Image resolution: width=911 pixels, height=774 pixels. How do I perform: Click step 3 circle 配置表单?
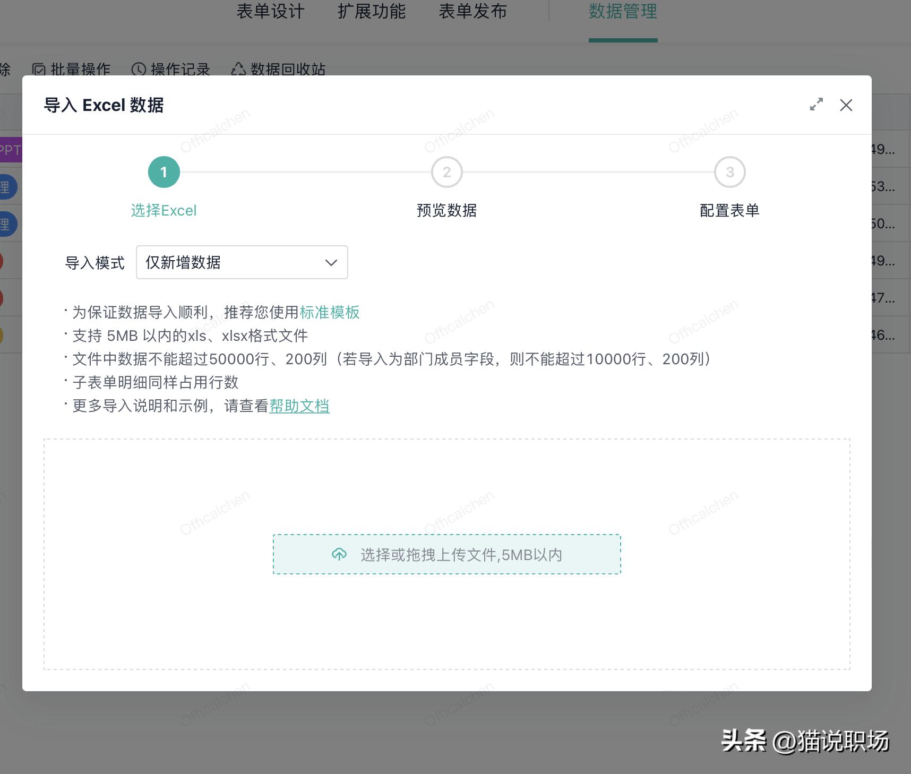click(x=729, y=172)
